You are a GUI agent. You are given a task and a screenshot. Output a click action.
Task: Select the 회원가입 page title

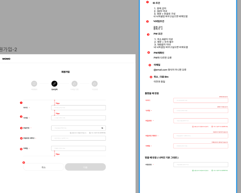[66, 72]
